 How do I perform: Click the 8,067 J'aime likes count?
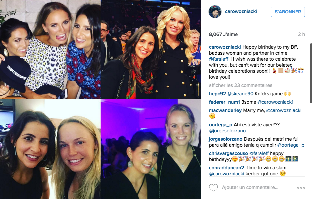(223, 34)
